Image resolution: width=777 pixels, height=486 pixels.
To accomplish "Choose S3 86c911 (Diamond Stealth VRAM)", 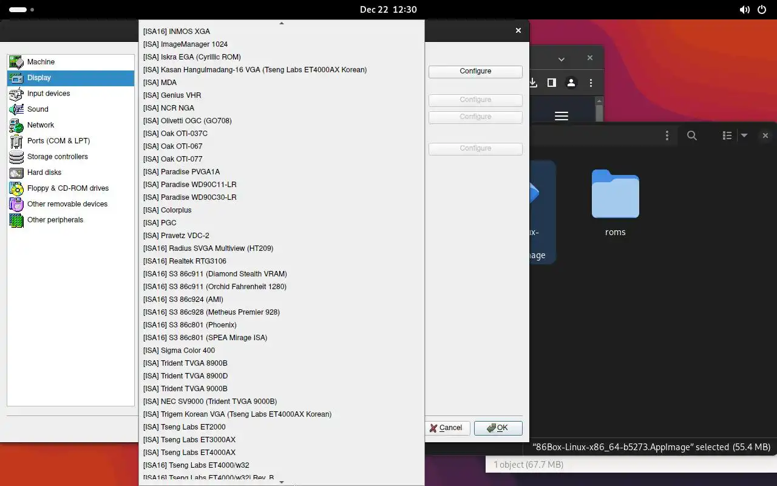I will point(281,274).
